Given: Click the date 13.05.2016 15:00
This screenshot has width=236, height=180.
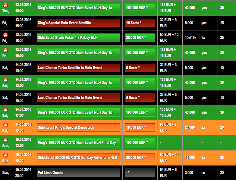Looking at the screenshot, I should (23, 23).
